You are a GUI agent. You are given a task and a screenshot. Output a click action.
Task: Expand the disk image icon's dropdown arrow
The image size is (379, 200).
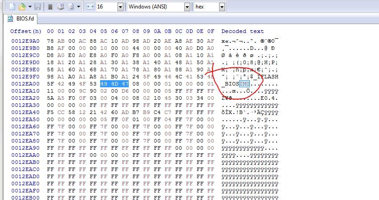point(78,7)
